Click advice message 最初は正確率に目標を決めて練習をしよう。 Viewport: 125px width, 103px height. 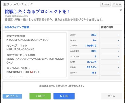(62, 86)
